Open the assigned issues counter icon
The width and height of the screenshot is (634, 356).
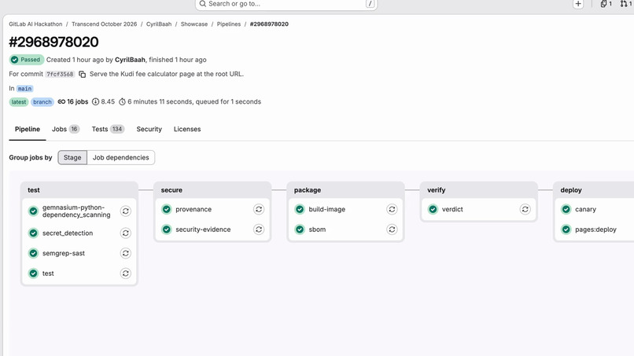pos(606,4)
